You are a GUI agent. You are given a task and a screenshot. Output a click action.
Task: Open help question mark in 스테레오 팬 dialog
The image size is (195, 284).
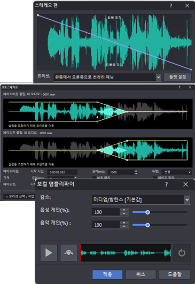pyautogui.click(x=171, y=5)
